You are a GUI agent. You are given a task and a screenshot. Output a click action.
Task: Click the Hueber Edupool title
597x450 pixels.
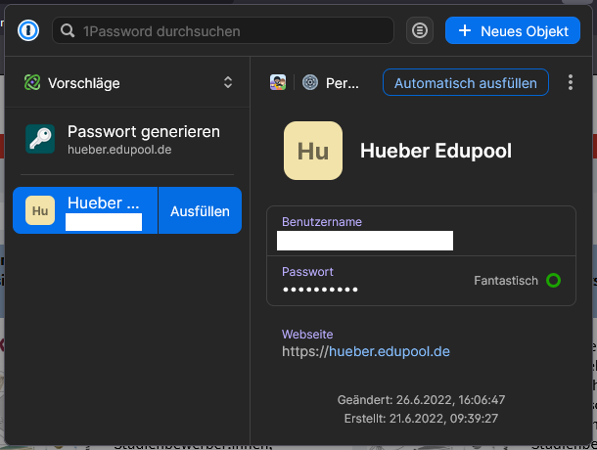[436, 151]
